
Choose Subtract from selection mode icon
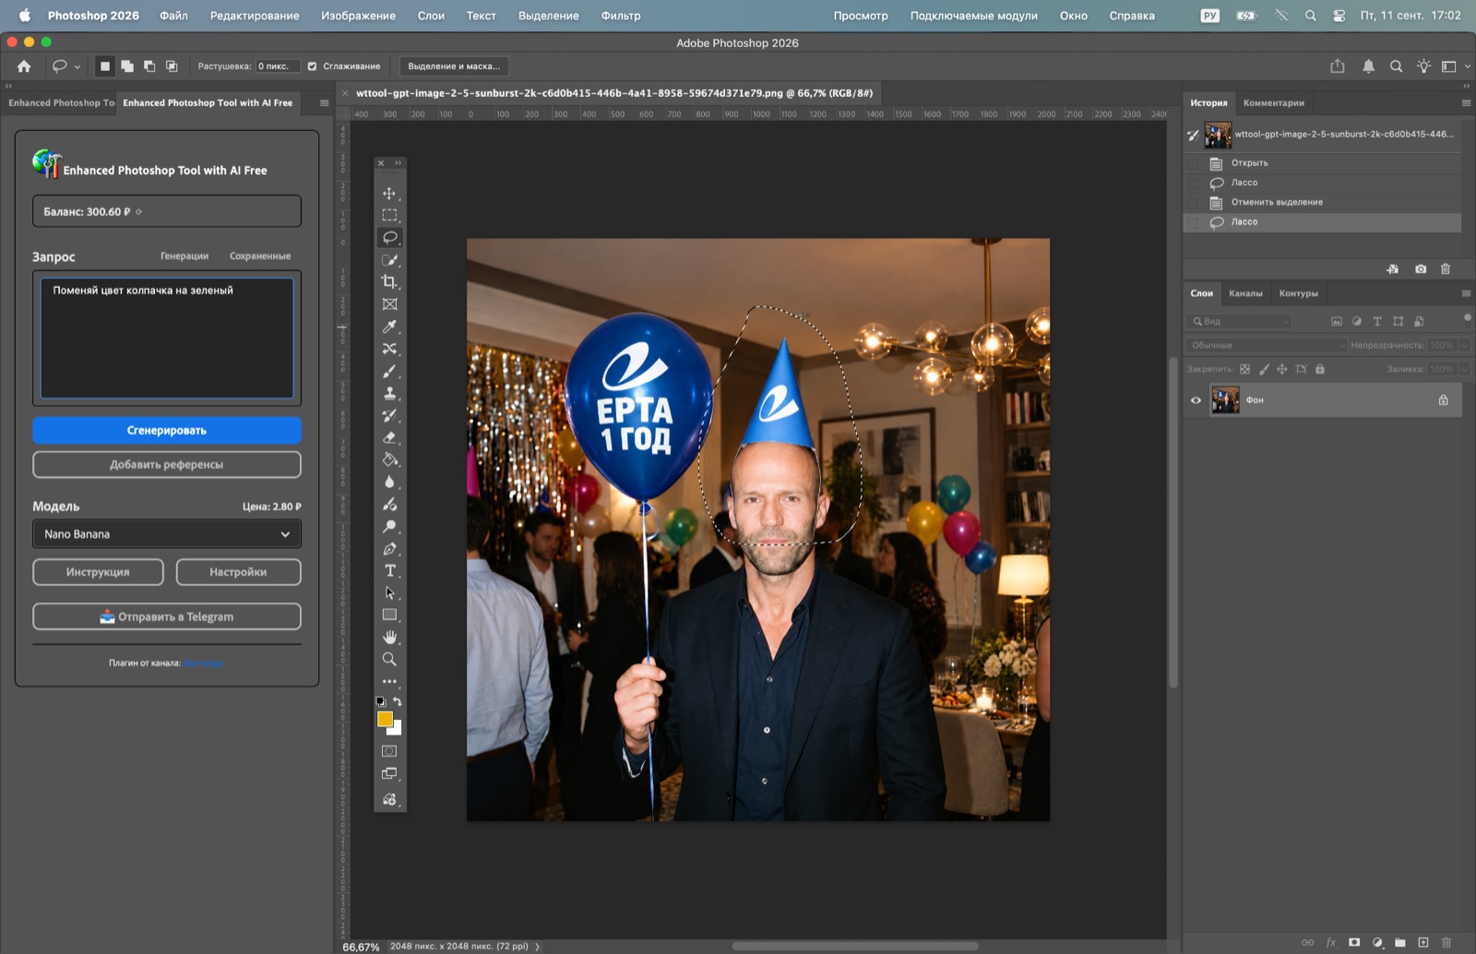149,66
